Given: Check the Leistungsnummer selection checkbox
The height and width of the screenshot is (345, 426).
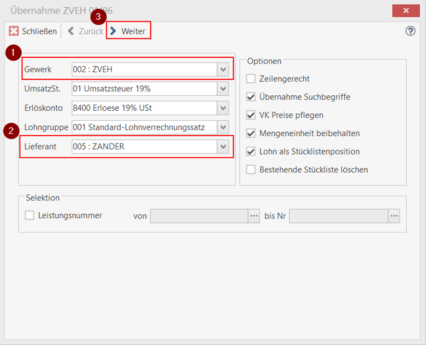Looking at the screenshot, I should pyautogui.click(x=29, y=216).
